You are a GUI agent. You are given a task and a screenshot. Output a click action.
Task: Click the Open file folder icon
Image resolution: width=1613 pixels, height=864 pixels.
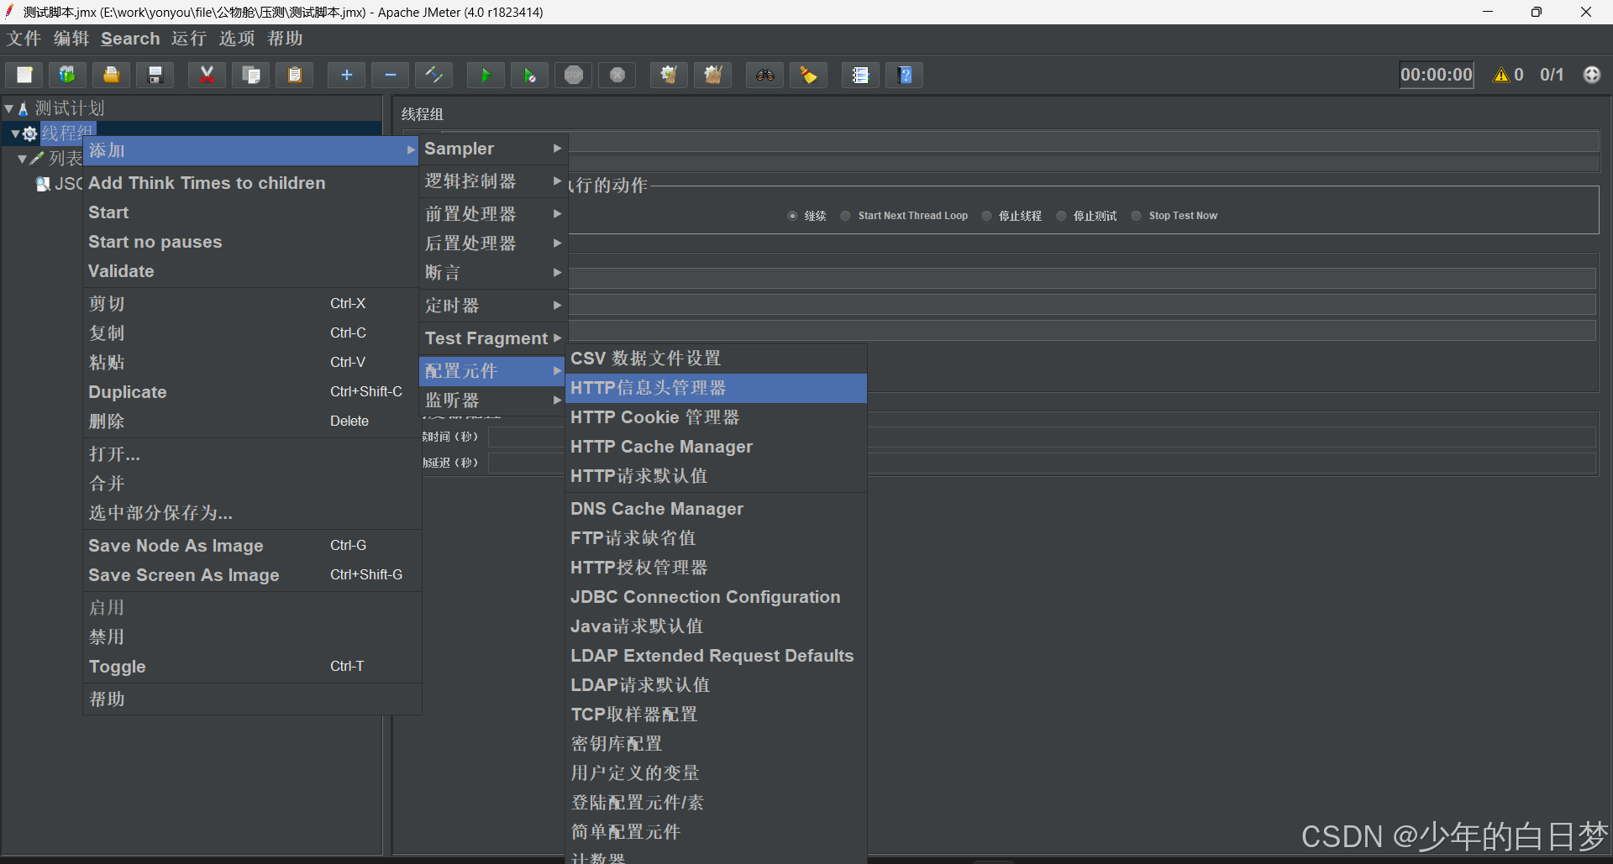coord(111,75)
